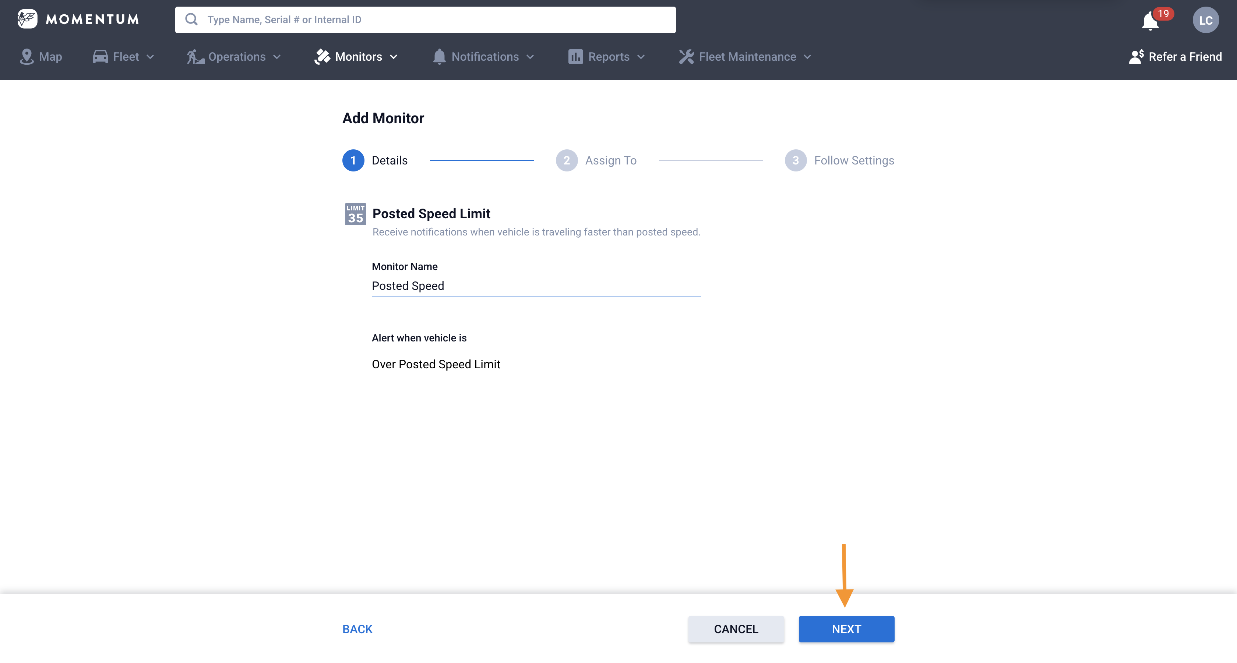Viewport: 1237px width, 663px height.
Task: Open the Fleet dropdown chevron
Action: (x=151, y=57)
